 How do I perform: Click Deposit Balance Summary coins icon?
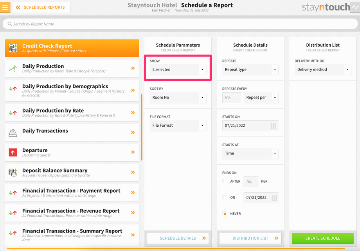13,172
